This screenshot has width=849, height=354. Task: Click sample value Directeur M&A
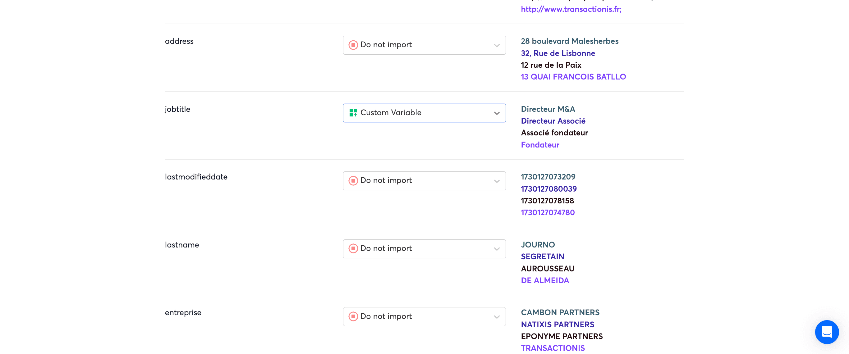coord(548,109)
